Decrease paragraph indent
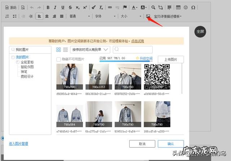This screenshot has height=161, width=231. pos(23,16)
